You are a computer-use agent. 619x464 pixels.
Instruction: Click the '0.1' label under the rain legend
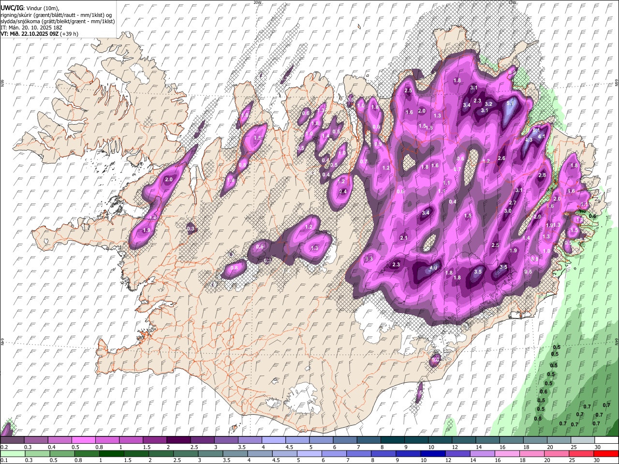[4, 461]
